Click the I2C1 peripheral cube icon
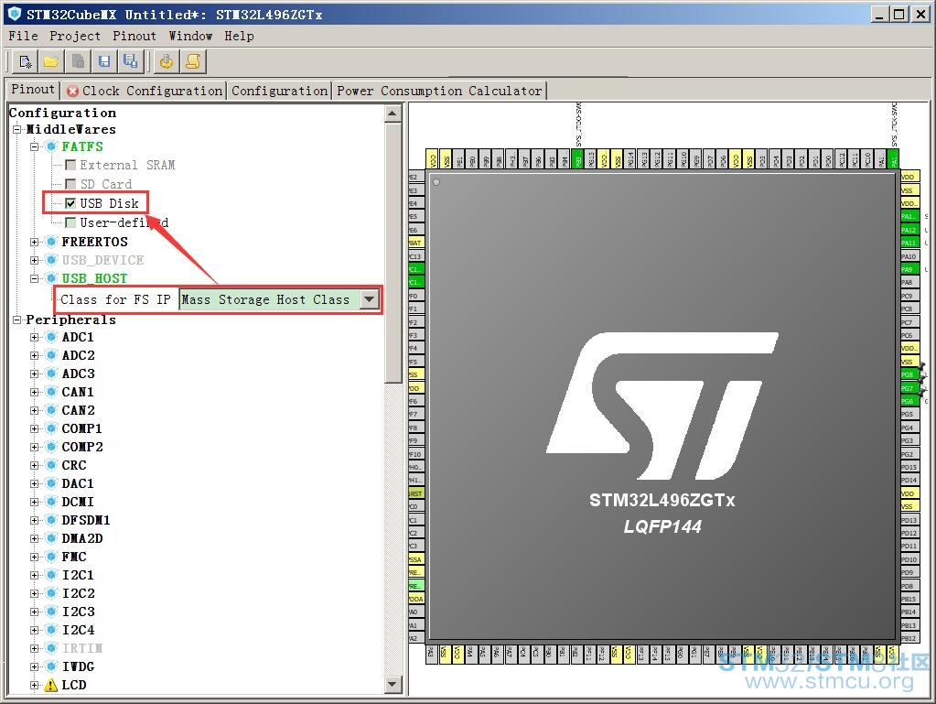Viewport: 936px width, 704px height. [51, 575]
